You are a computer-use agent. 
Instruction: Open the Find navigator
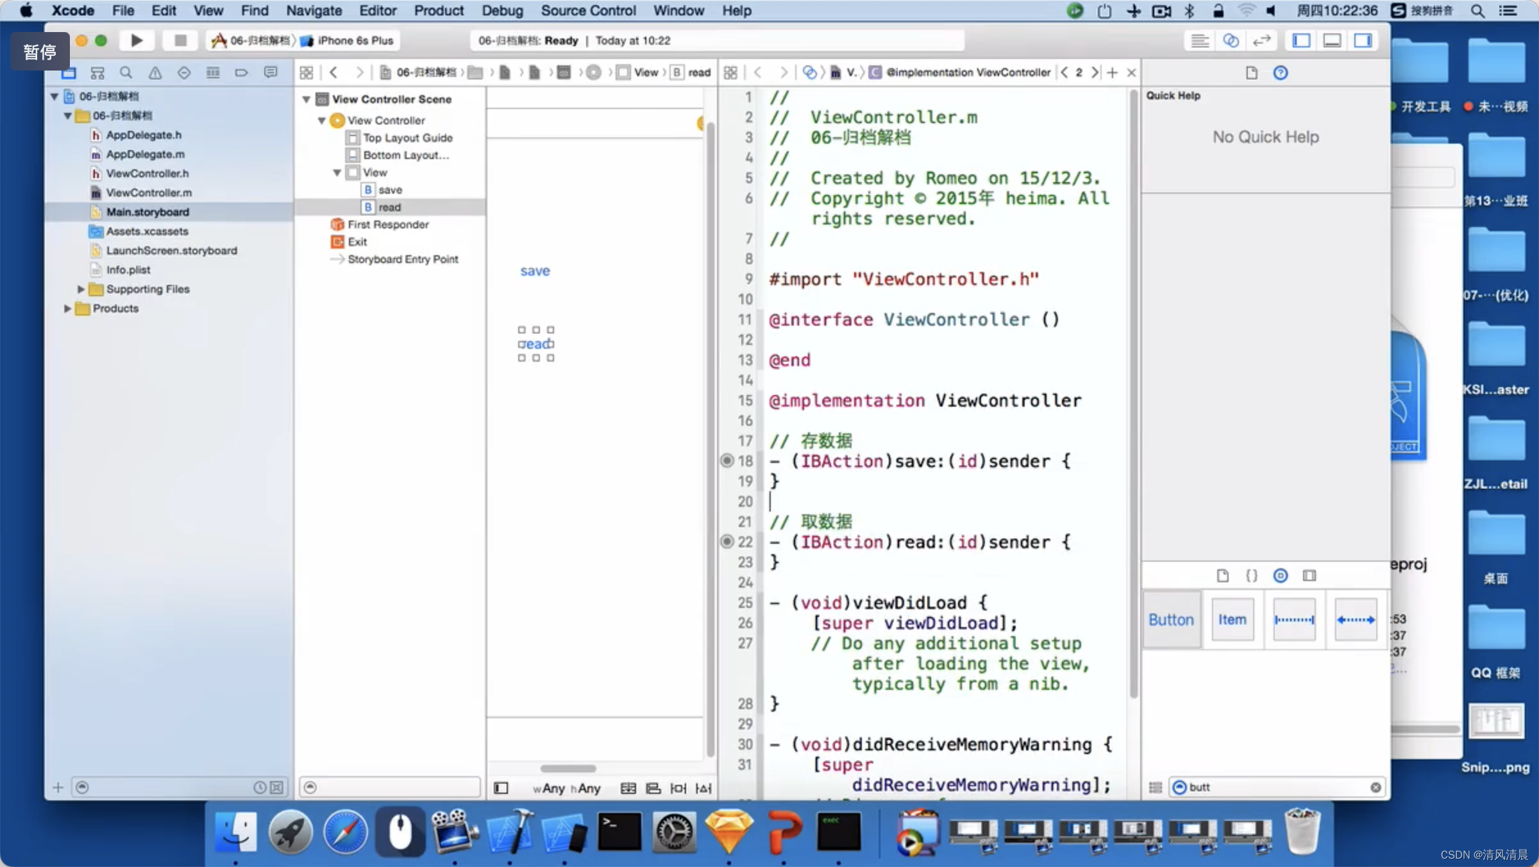pos(126,72)
